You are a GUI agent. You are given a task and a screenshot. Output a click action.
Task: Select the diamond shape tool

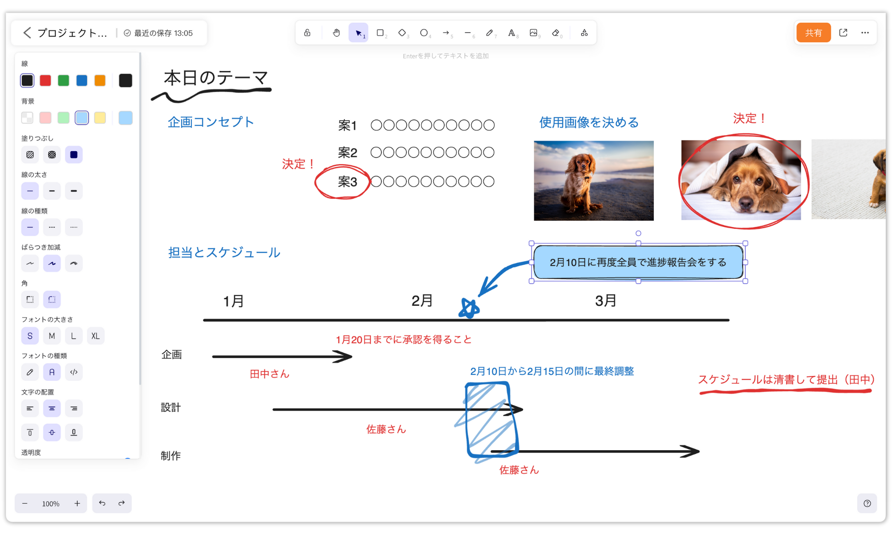(x=401, y=33)
